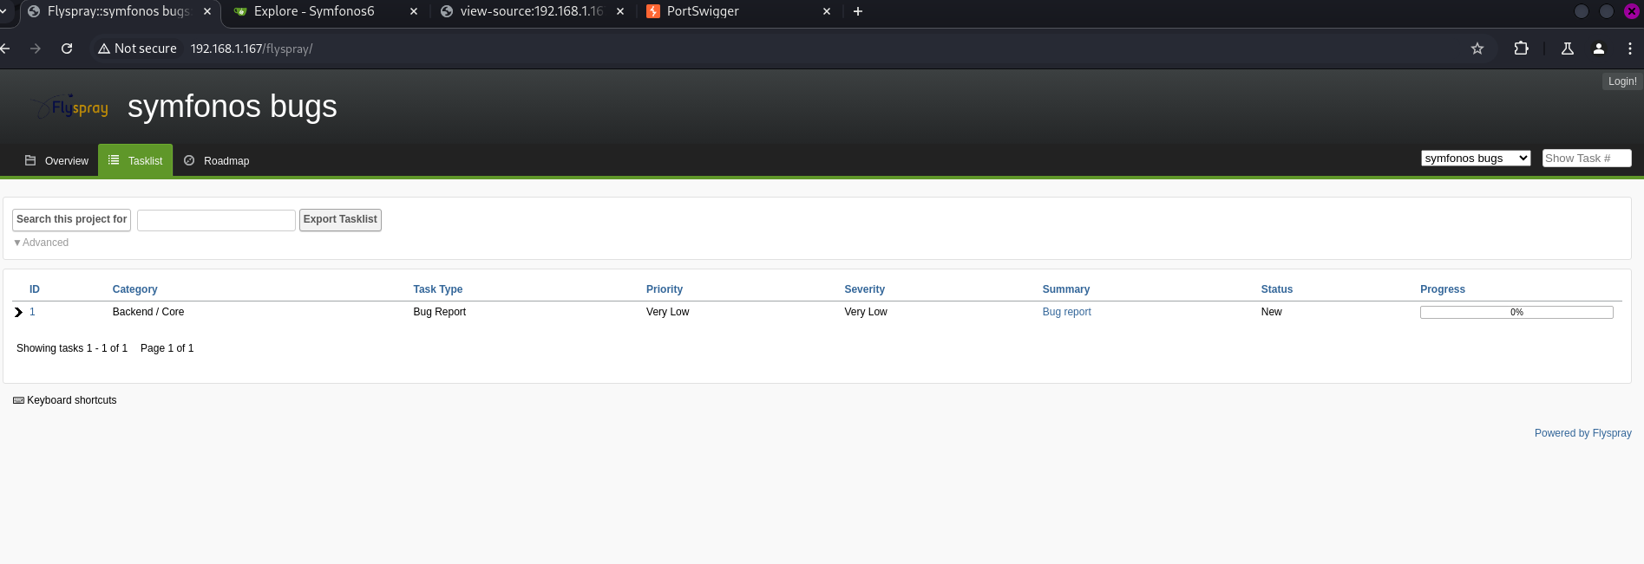Open the browser profile icon
The image size is (1644, 564).
click(1598, 49)
